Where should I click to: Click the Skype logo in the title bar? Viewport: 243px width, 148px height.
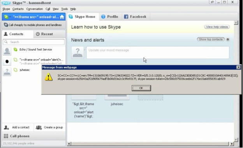click(6, 3)
